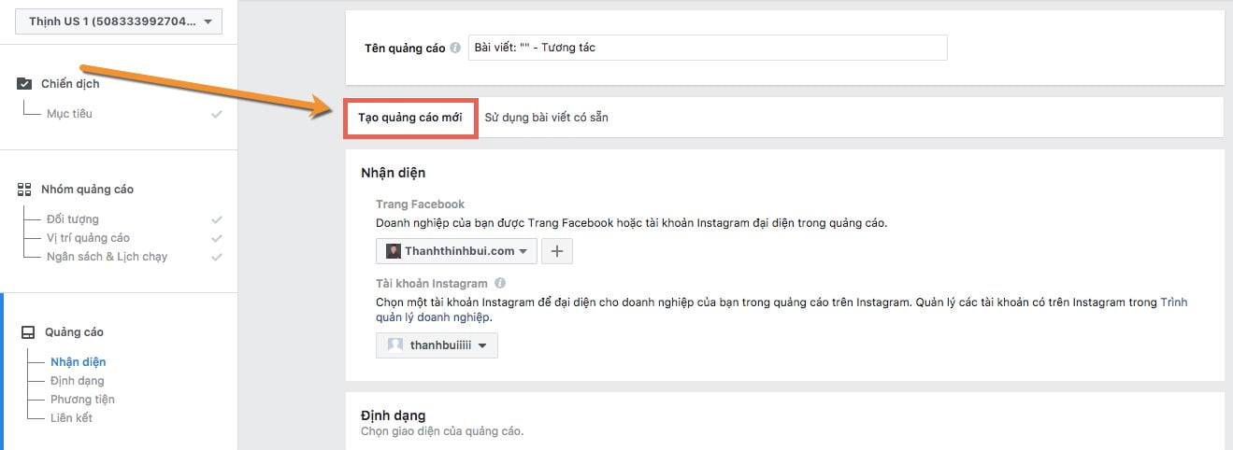1233x450 pixels.
Task: Click the plus button to add Facebook page
Action: [557, 251]
